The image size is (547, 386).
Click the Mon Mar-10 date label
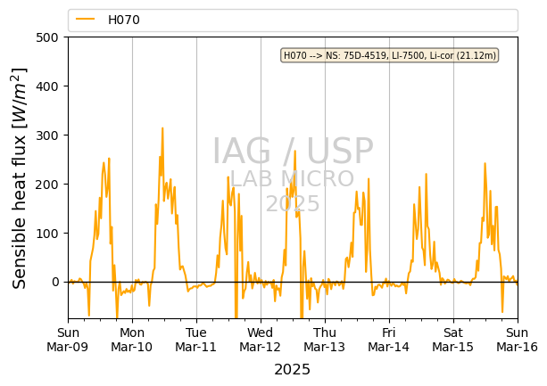[132, 340]
